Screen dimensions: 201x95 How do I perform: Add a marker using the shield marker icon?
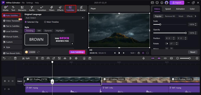pos(37,58)
